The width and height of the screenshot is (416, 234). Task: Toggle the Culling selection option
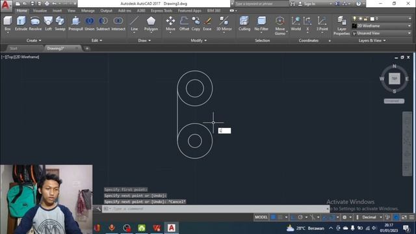(244, 23)
